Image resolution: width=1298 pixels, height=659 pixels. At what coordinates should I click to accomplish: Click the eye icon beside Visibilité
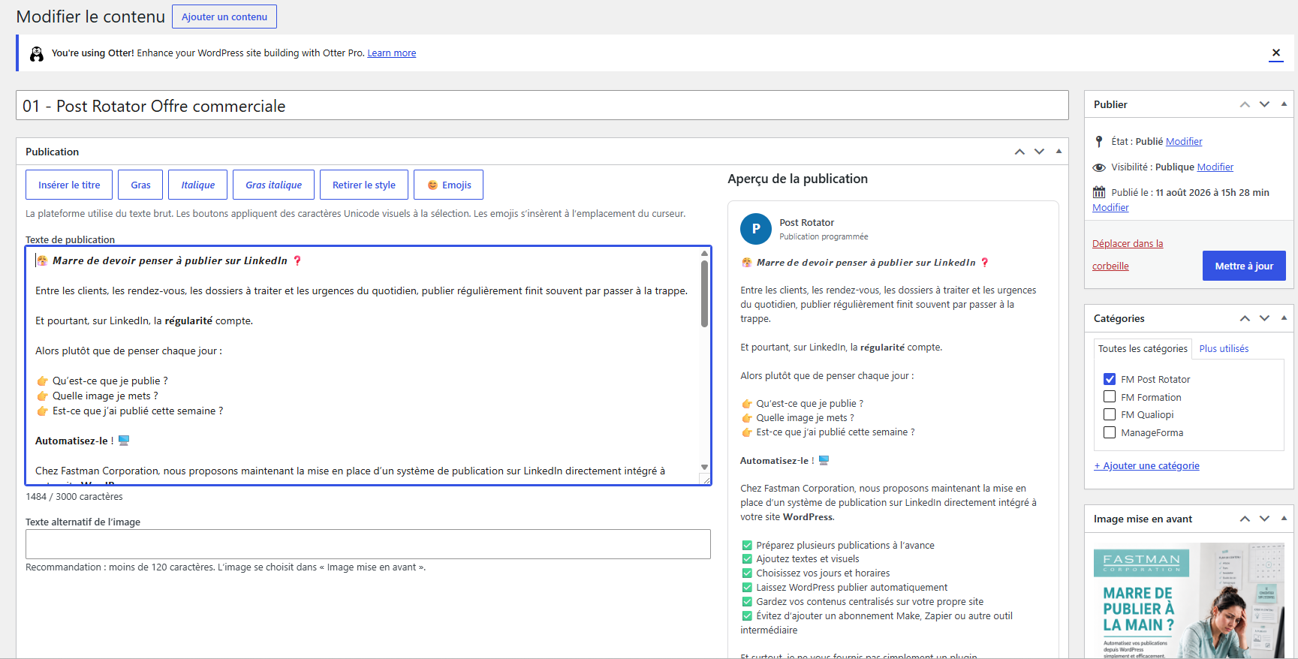[x=1099, y=167]
